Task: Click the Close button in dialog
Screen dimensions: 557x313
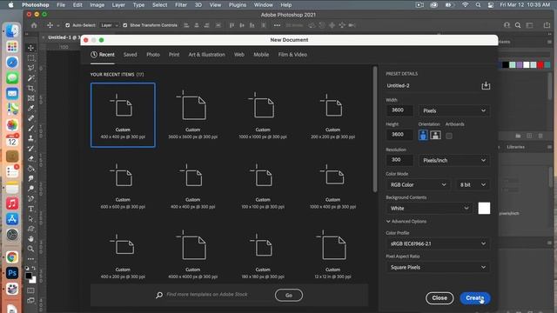Action: click(x=440, y=298)
